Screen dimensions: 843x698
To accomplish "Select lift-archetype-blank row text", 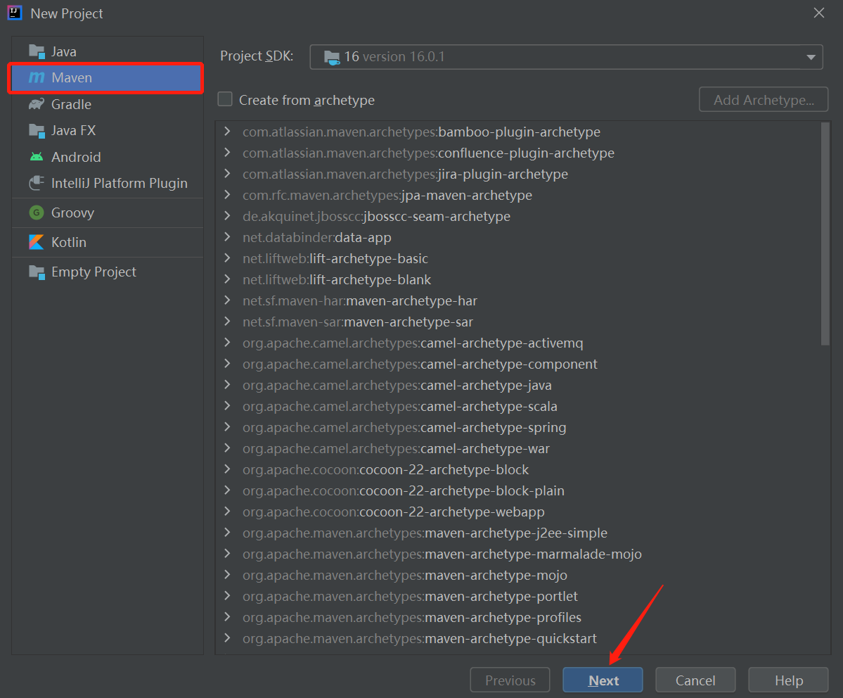I will 337,280.
